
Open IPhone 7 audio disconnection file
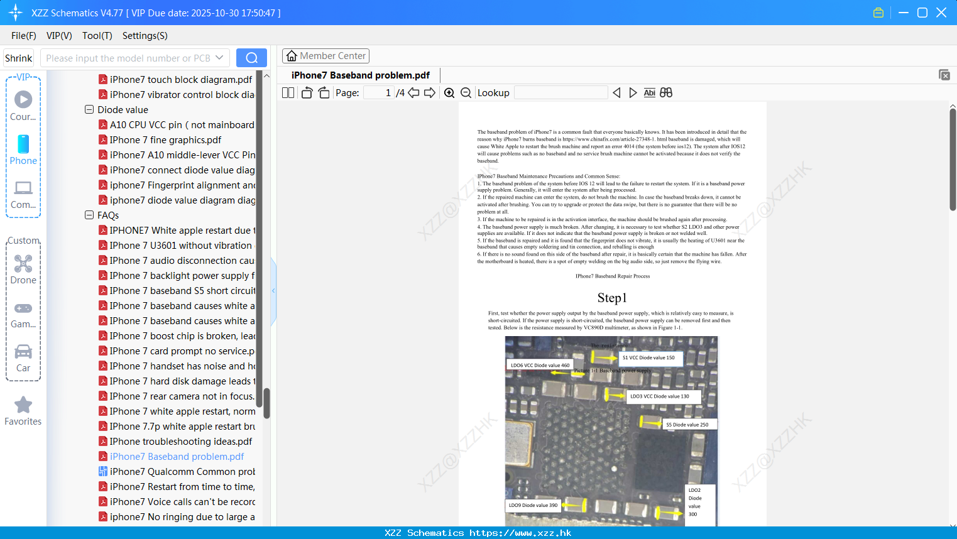coord(177,261)
